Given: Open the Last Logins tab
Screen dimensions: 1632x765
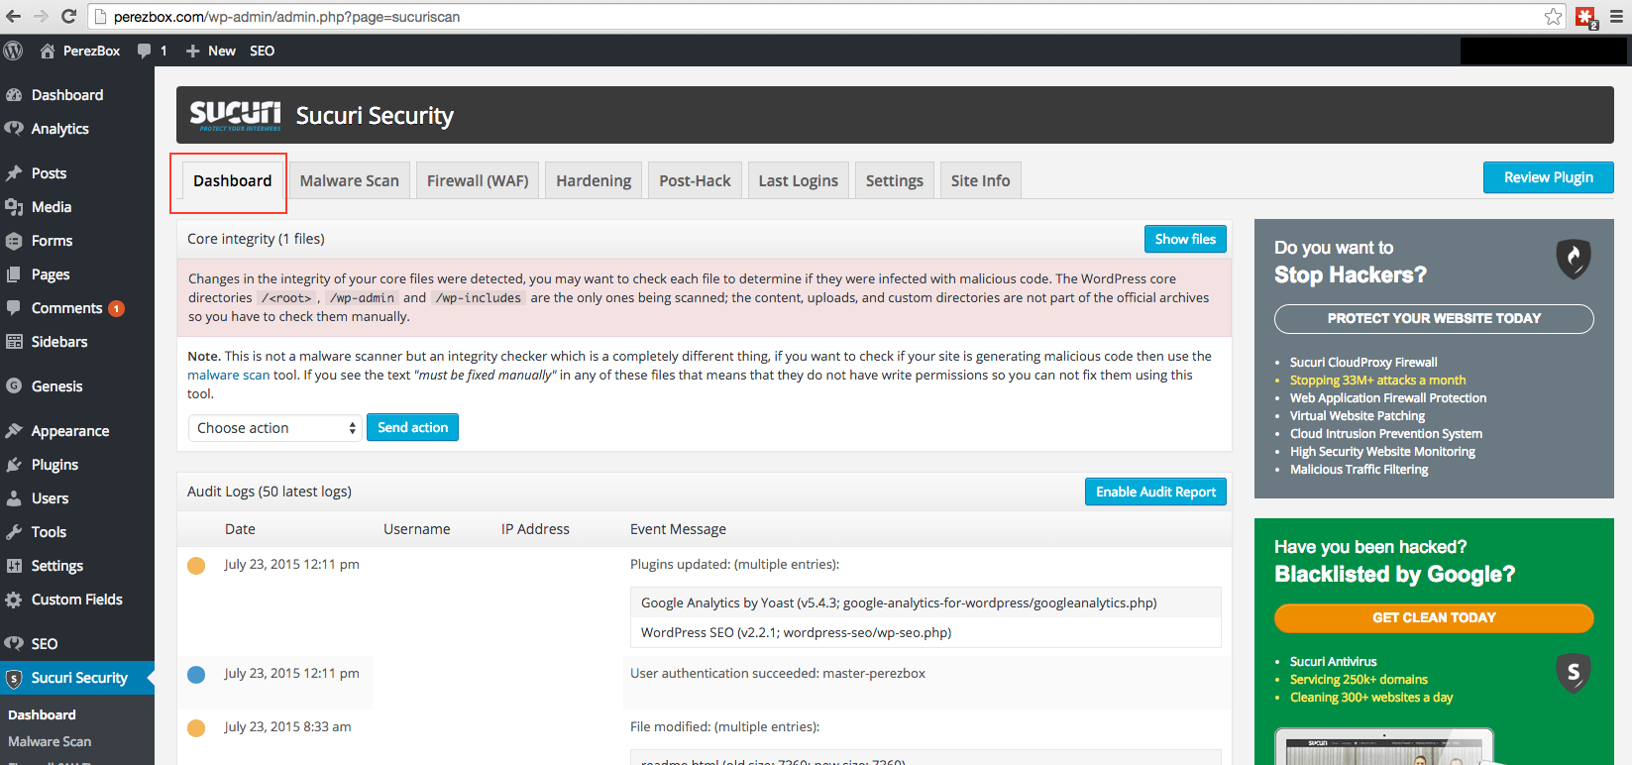Looking at the screenshot, I should pos(799,180).
